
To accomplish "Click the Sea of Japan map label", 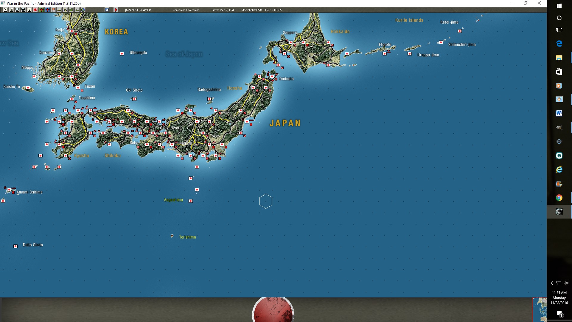I will coord(184,54).
